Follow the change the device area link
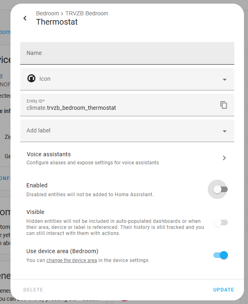 coord(72,260)
